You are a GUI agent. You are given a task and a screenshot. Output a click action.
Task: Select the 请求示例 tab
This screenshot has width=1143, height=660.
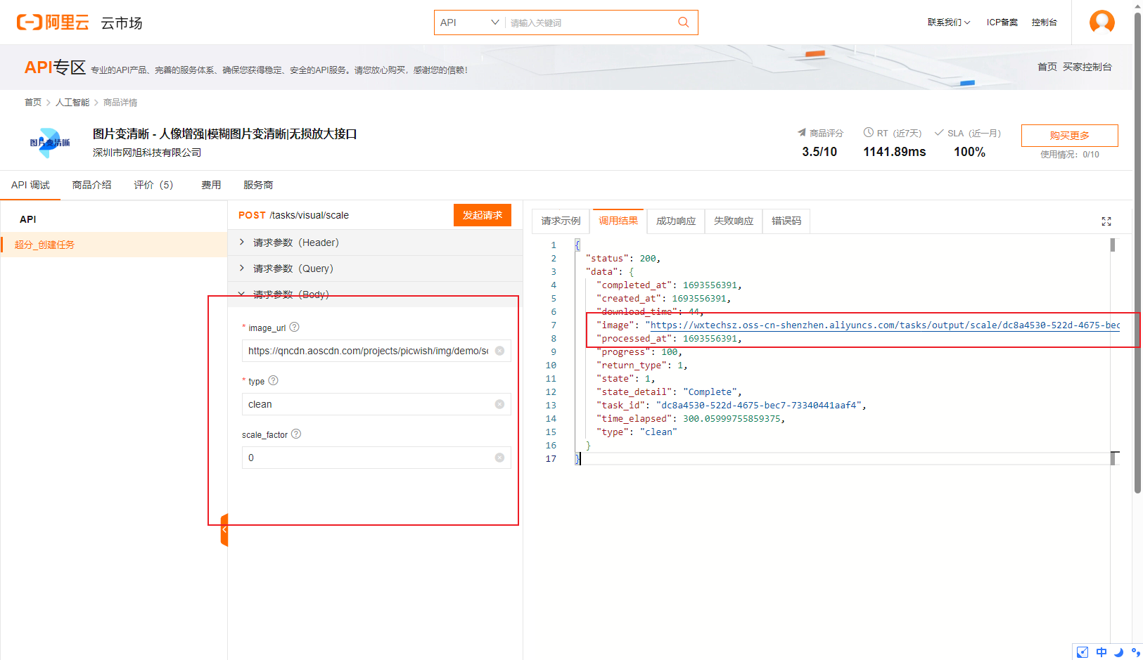(x=561, y=221)
